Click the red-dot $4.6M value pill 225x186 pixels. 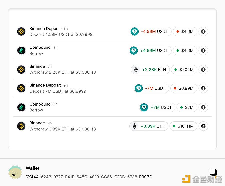click(185, 31)
